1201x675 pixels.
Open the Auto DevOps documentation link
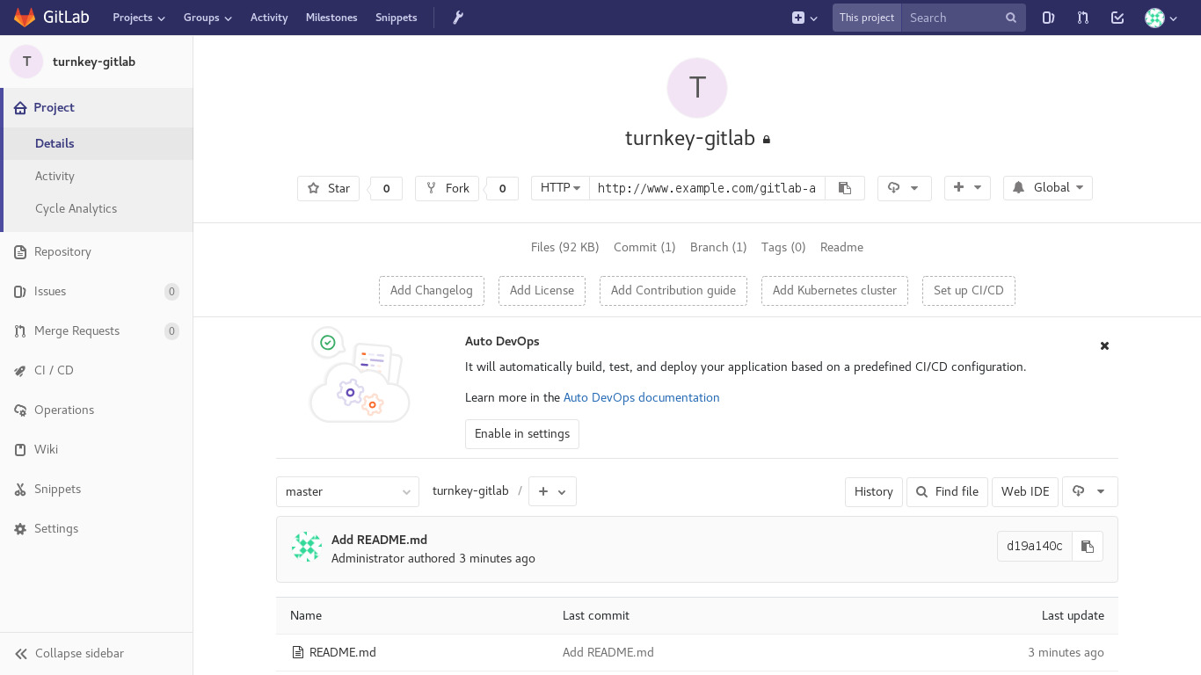tap(641, 397)
